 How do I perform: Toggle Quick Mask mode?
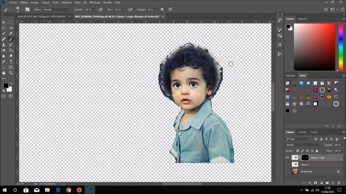(4, 96)
